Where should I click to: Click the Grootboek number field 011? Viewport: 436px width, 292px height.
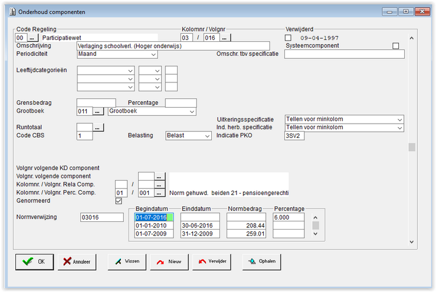84,111
